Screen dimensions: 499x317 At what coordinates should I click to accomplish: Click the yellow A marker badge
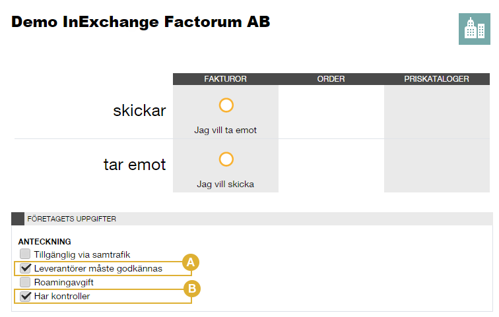pyautogui.click(x=191, y=262)
